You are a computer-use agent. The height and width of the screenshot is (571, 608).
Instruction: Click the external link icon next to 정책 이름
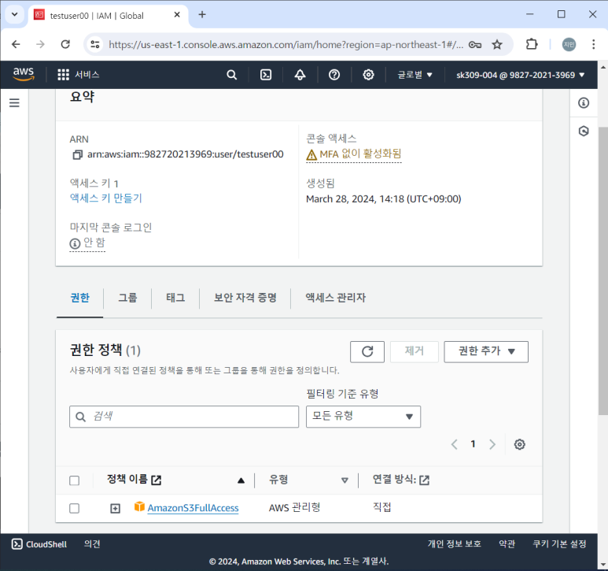coord(156,480)
